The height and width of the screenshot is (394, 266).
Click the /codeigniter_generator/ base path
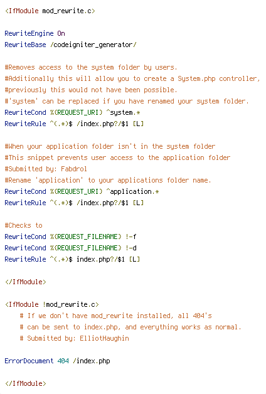point(93,45)
